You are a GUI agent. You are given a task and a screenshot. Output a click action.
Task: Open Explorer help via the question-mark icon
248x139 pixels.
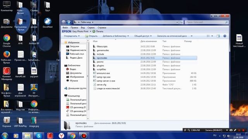225,36
